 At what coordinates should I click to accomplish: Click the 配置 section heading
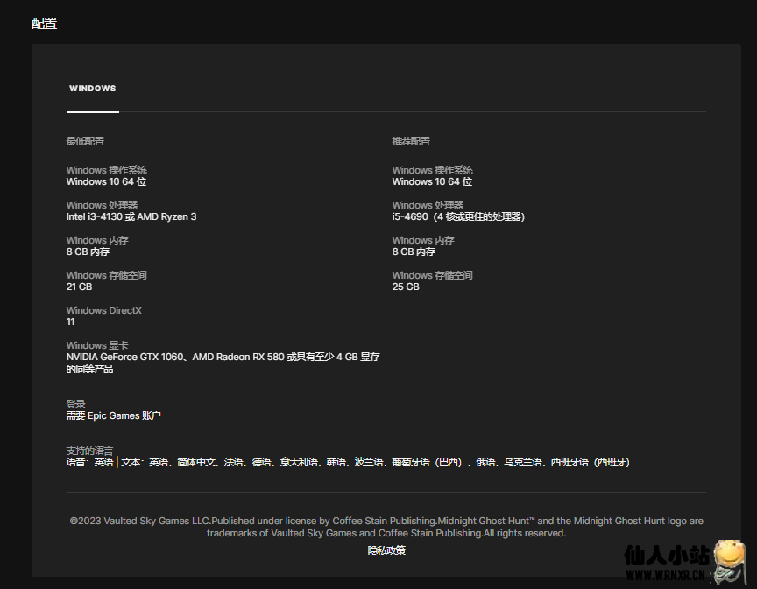(x=44, y=24)
